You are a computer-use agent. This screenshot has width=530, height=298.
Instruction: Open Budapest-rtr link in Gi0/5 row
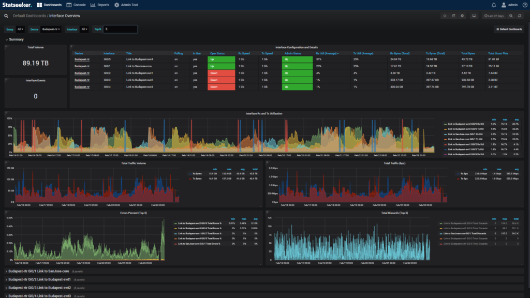coord(82,59)
